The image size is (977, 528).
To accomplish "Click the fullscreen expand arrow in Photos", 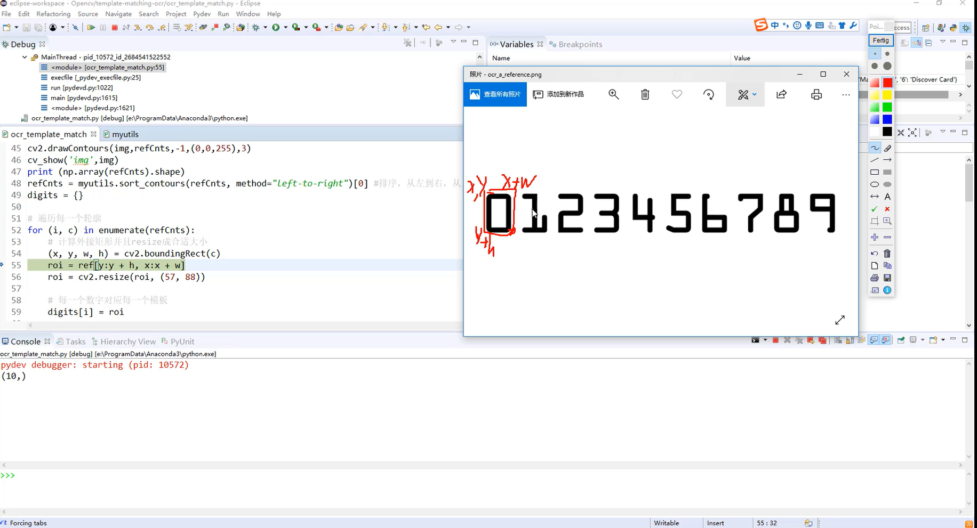I will [x=840, y=320].
